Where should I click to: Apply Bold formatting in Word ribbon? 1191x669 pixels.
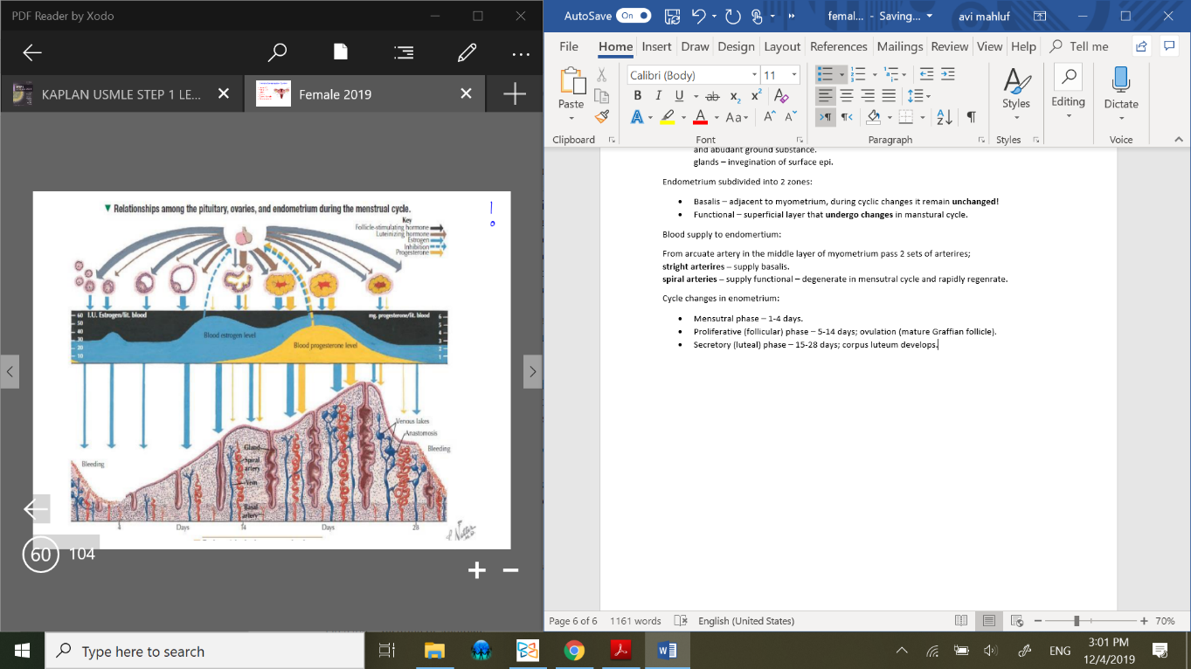tap(637, 96)
